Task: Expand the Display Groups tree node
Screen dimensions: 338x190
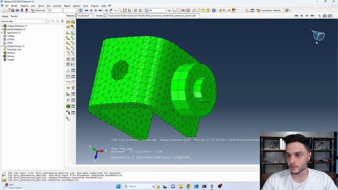Action: [x=2, y=46]
